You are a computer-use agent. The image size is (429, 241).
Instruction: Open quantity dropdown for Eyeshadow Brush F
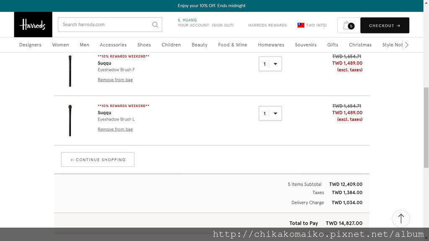(x=270, y=64)
